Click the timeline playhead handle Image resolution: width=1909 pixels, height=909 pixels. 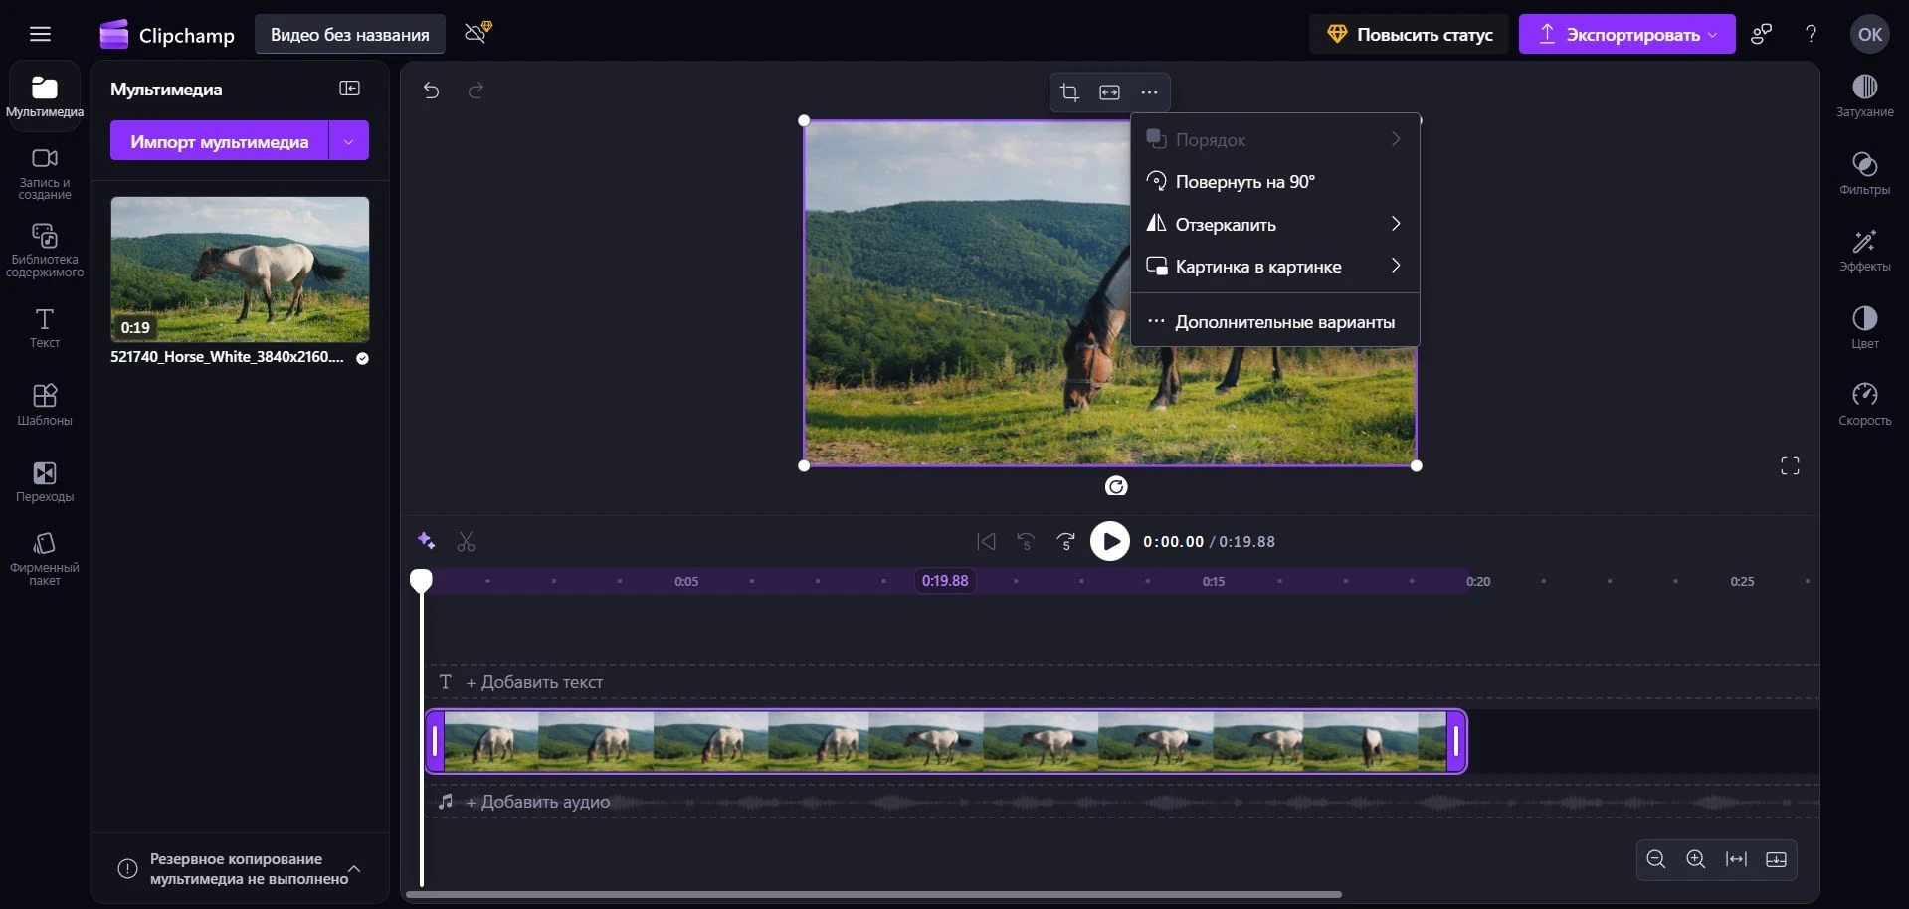coord(422,580)
